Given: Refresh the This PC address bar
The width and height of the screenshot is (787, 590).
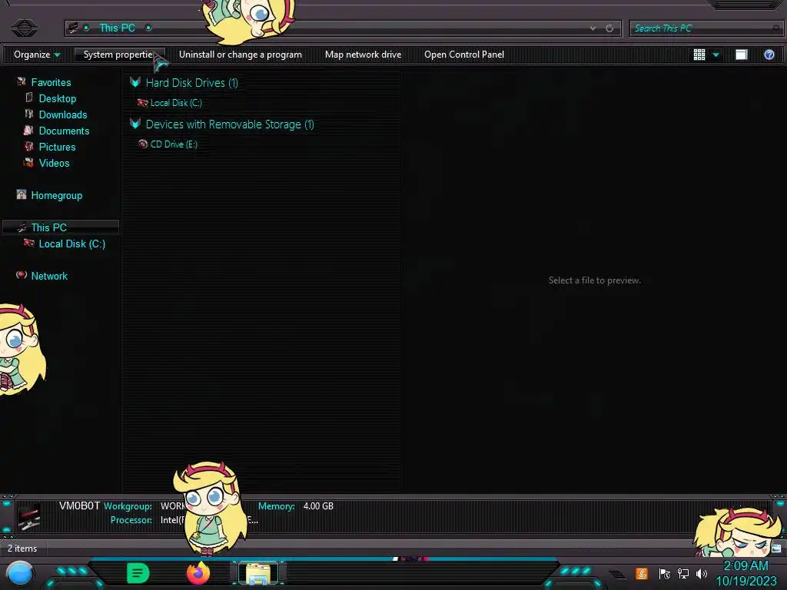Looking at the screenshot, I should click(x=609, y=28).
